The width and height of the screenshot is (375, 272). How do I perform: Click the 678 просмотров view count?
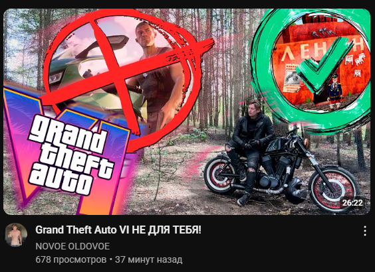coord(70,259)
